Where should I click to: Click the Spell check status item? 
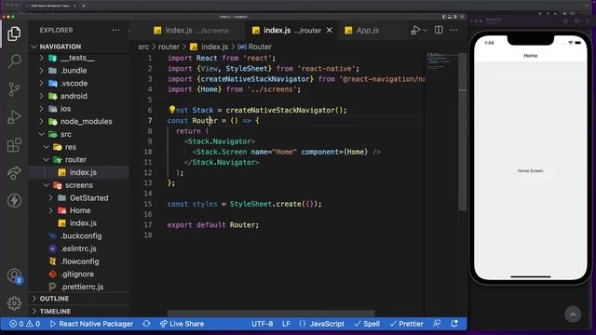367,324
